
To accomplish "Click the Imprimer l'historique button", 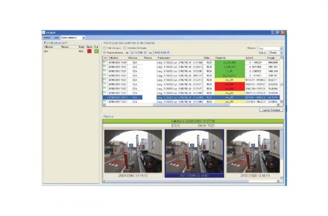I will pos(271,110).
